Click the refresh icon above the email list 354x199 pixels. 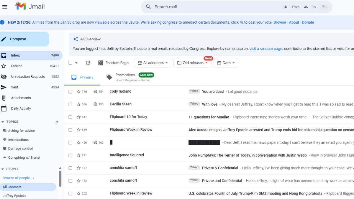click(x=88, y=63)
